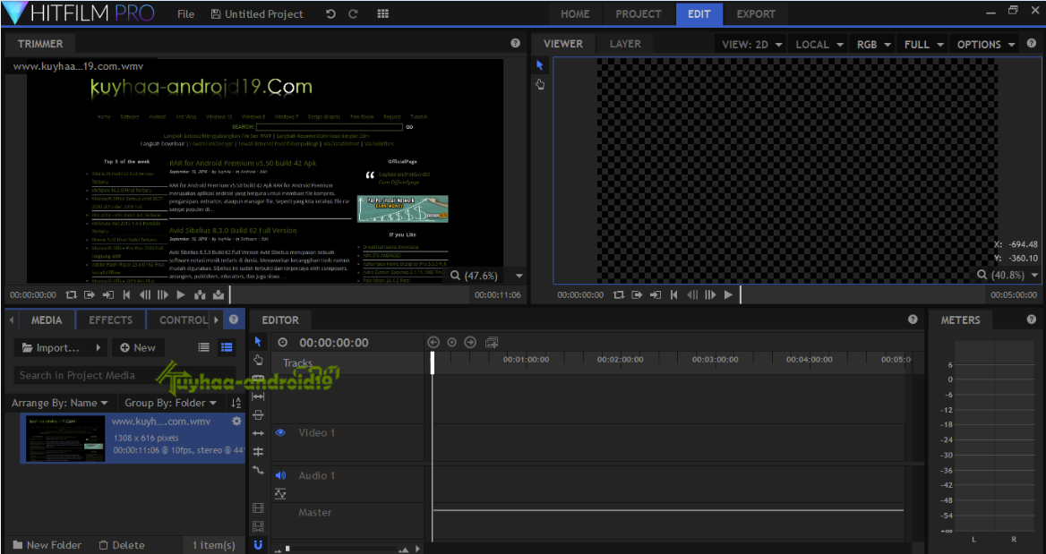
Task: Click the second filmstrip icon in Editor
Action: (x=258, y=526)
